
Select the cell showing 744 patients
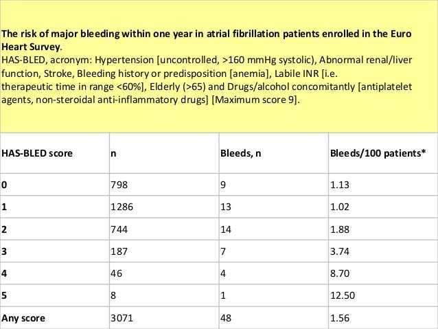pyautogui.click(x=164, y=229)
